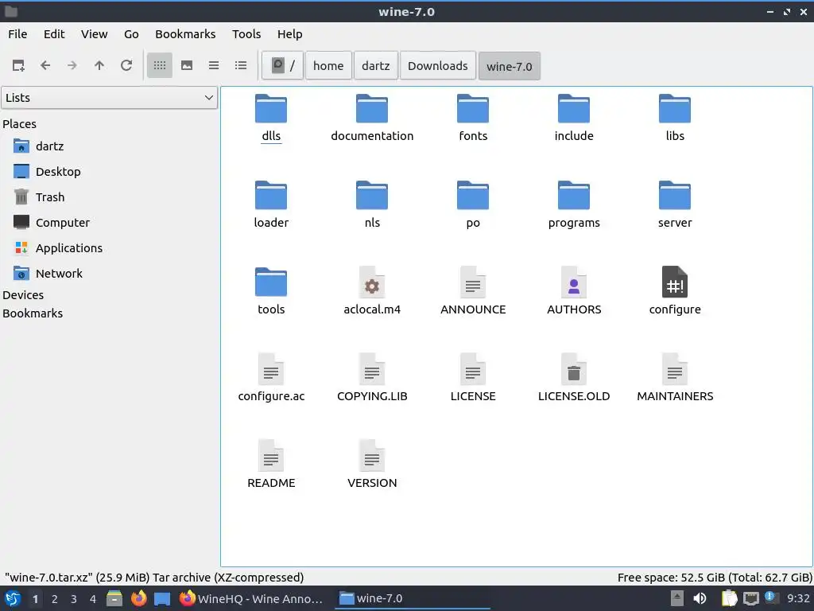814x611 pixels.
Task: Switch to workspace 2 in taskbar
Action: 55,599
